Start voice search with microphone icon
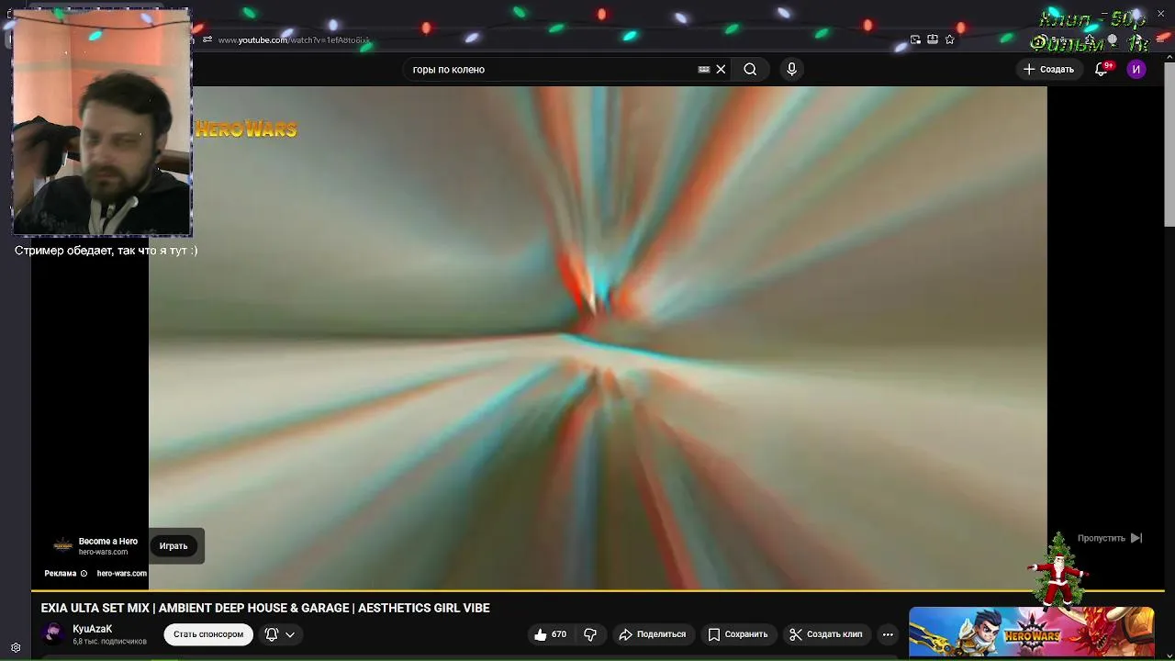The width and height of the screenshot is (1175, 661). pyautogui.click(x=791, y=69)
